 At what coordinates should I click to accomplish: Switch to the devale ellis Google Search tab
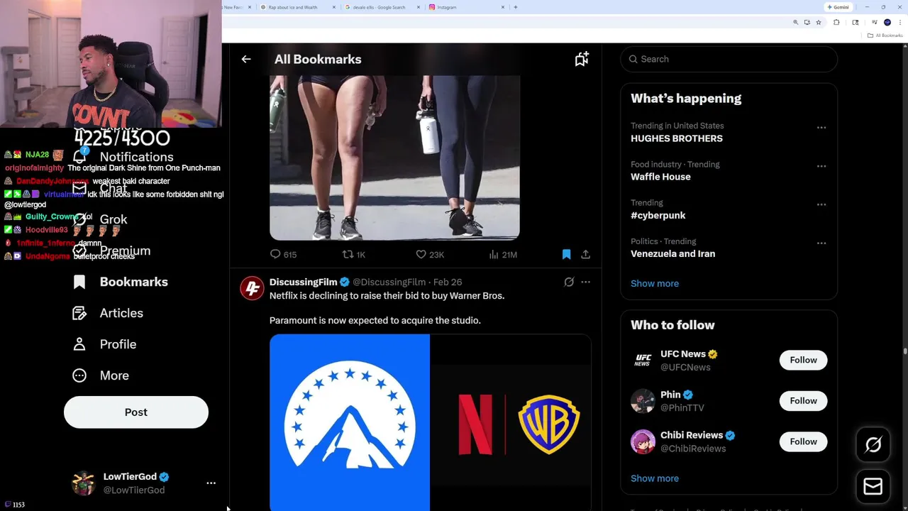point(384,7)
